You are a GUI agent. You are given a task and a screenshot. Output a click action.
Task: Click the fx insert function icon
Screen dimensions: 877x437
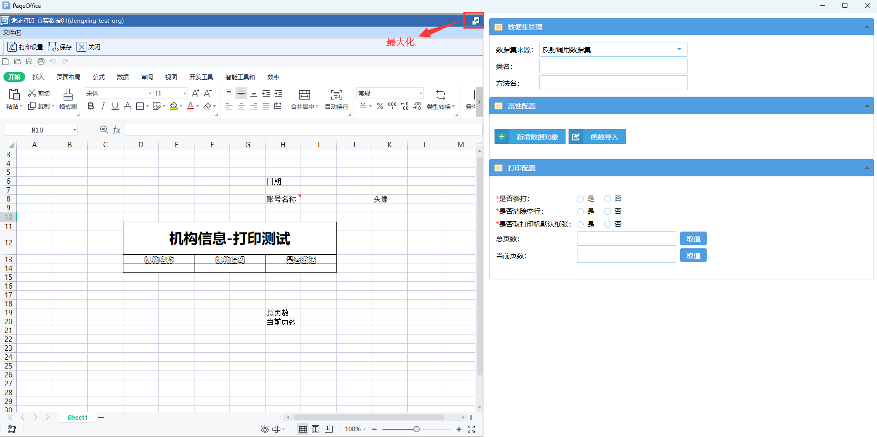(117, 130)
